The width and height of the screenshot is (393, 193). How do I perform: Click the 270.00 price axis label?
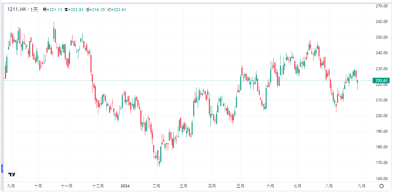[382, 6]
